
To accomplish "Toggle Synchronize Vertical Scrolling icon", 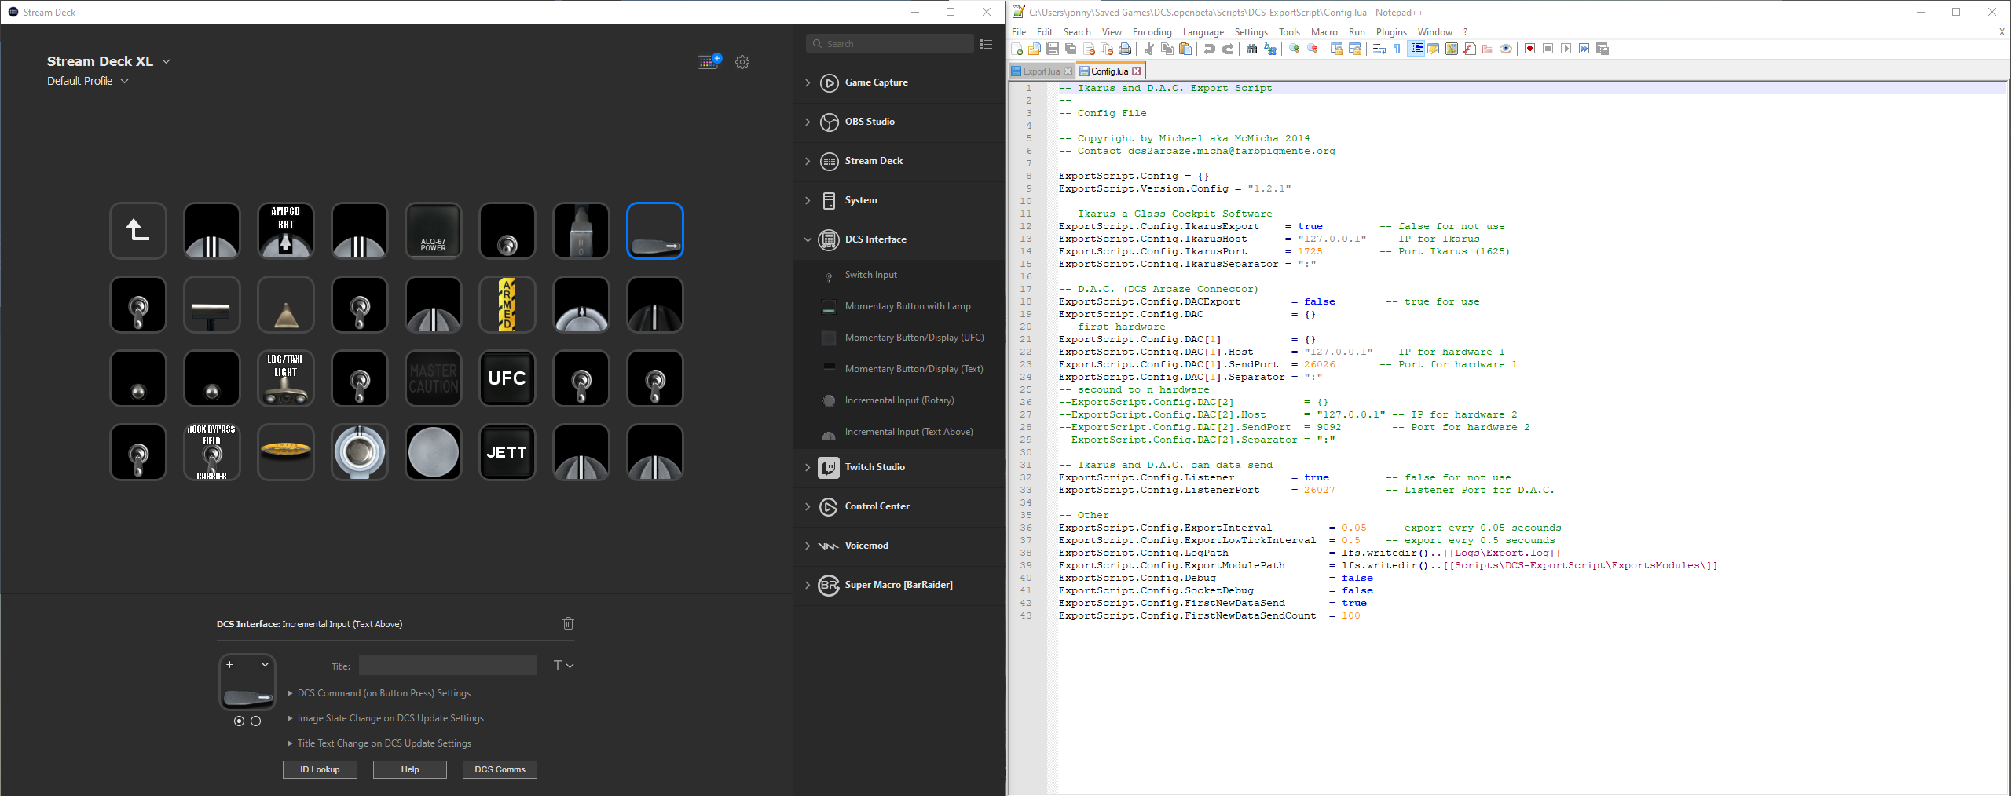I will (x=1337, y=49).
